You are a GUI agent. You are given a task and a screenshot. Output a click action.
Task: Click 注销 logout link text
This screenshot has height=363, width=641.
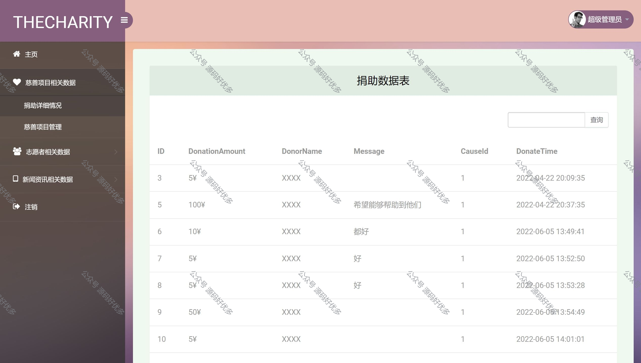31,207
